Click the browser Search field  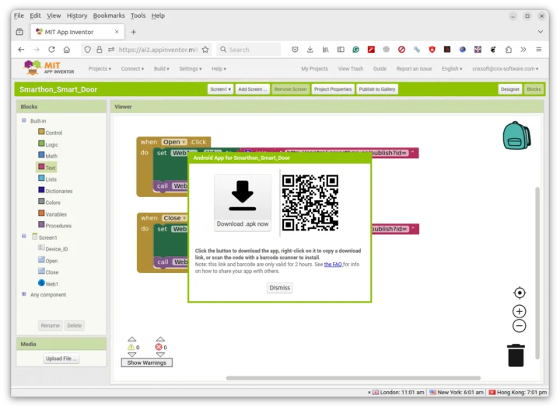point(249,50)
